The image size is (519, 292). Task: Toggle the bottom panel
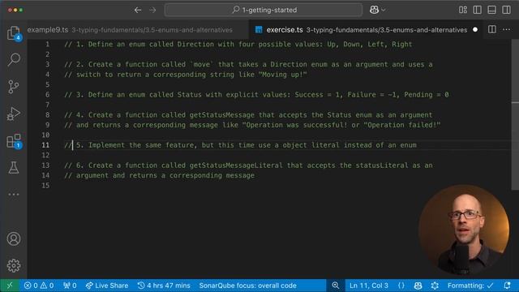point(492,10)
